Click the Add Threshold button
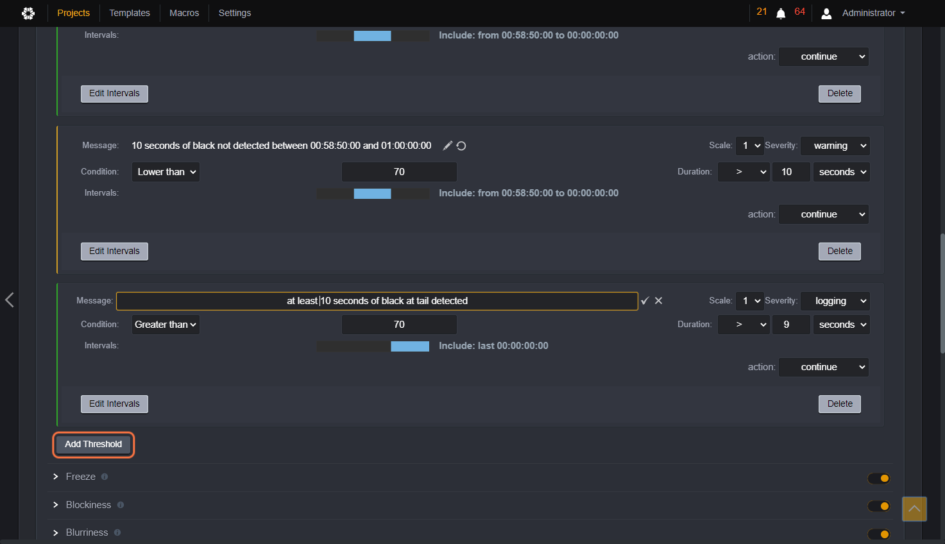This screenshot has width=945, height=544. click(93, 444)
